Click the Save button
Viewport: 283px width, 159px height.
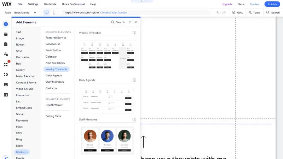pyautogui.click(x=241, y=4)
